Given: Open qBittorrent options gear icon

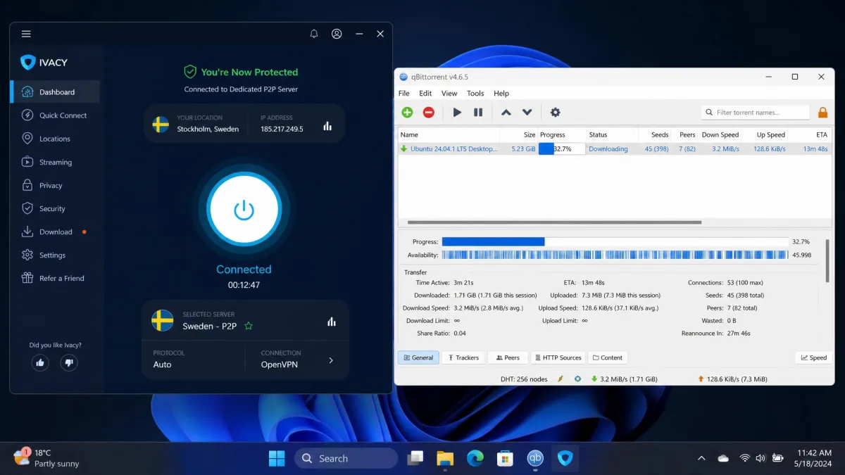Looking at the screenshot, I should pyautogui.click(x=555, y=113).
